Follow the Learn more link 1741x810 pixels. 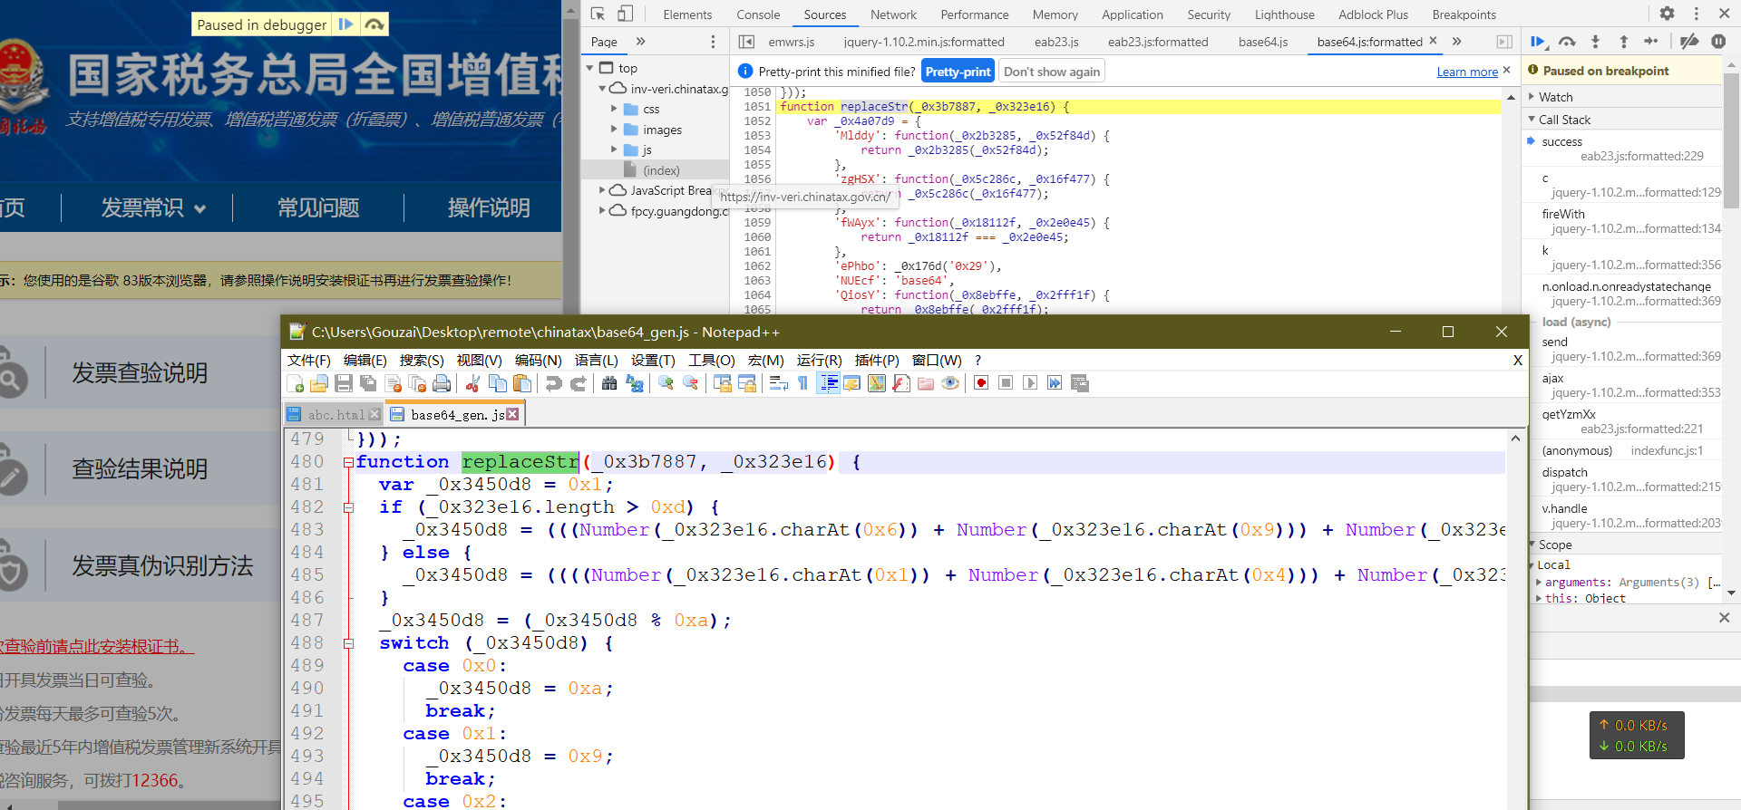pyautogui.click(x=1467, y=72)
